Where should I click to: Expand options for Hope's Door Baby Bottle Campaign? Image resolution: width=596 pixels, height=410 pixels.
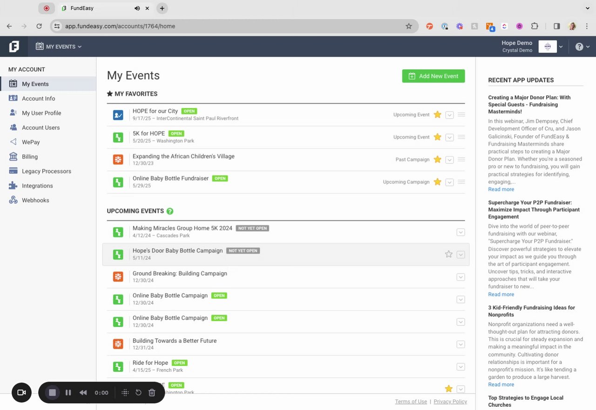point(461,255)
